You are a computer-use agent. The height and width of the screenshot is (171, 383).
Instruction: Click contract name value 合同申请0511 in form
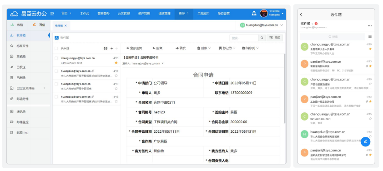tap(164, 103)
